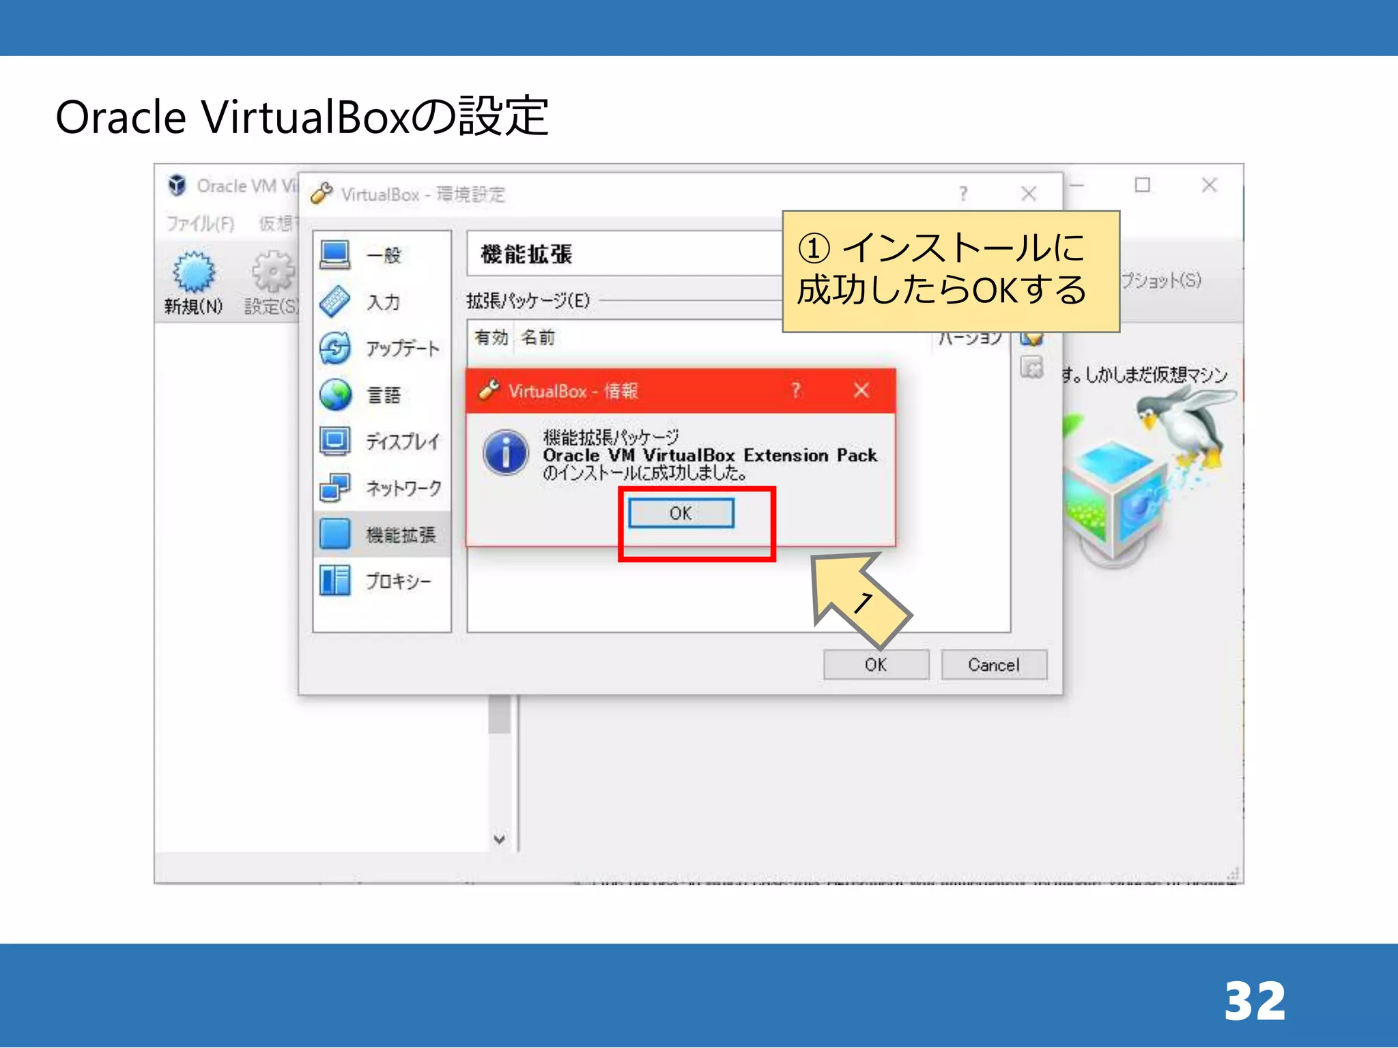Click the 新規(N) New toolbar icon

(x=194, y=282)
